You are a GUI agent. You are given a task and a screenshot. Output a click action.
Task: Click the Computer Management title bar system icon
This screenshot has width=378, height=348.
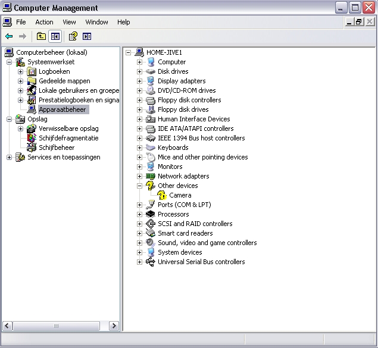7,8
